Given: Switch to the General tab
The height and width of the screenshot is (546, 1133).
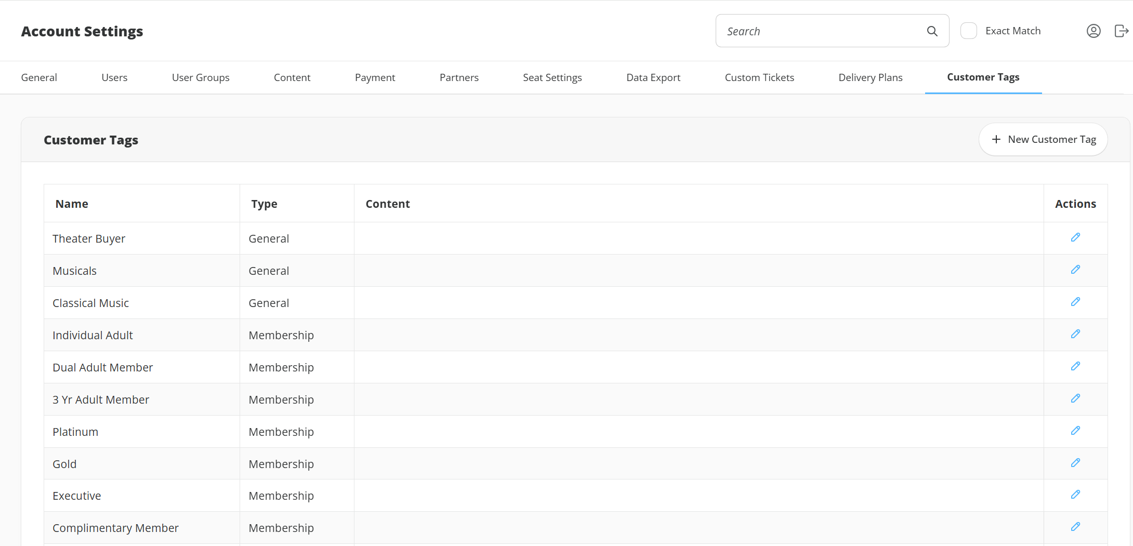Looking at the screenshot, I should click(39, 77).
